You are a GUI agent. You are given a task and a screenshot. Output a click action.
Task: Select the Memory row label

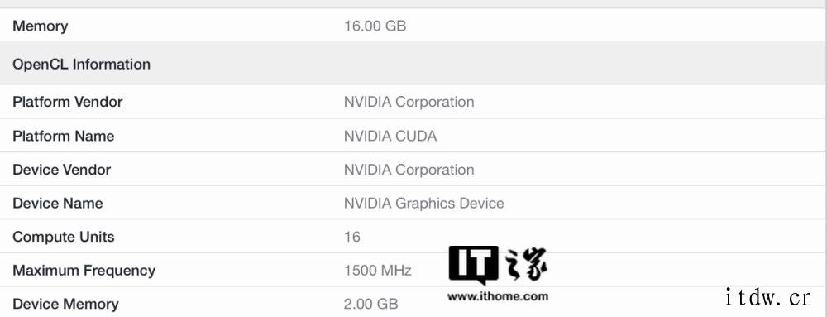click(x=40, y=26)
